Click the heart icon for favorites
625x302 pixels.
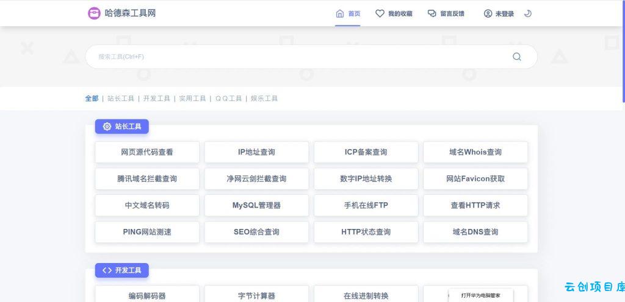(380, 13)
